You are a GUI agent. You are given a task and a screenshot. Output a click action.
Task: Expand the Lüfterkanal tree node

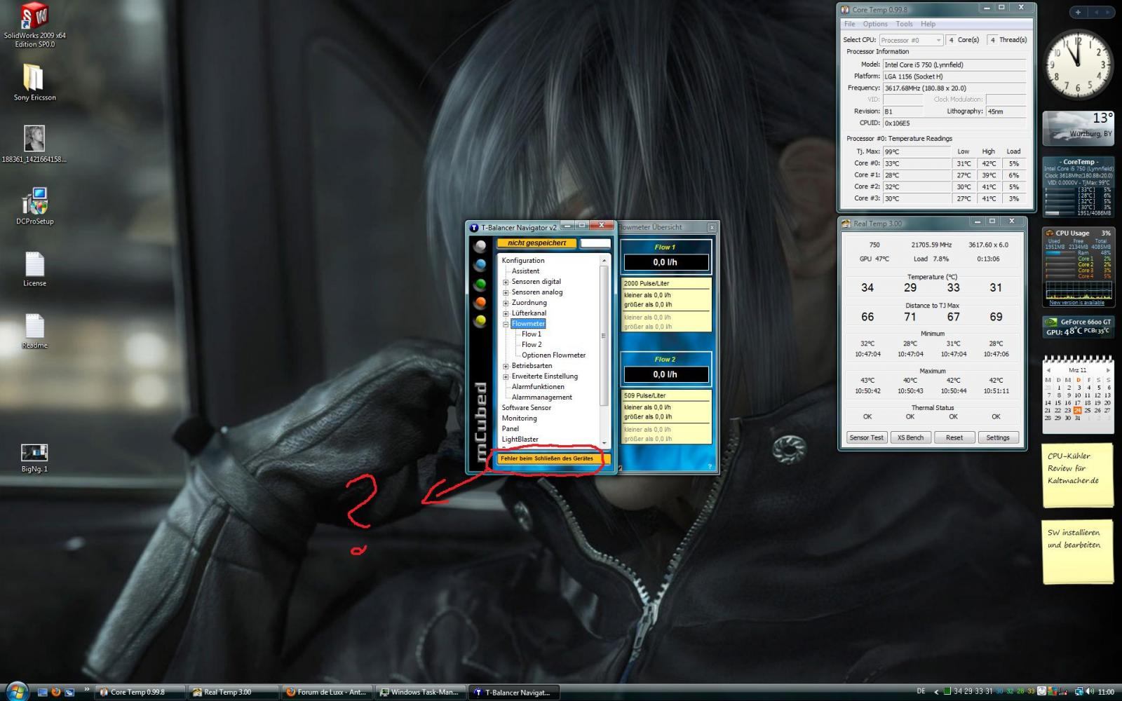[506, 313]
